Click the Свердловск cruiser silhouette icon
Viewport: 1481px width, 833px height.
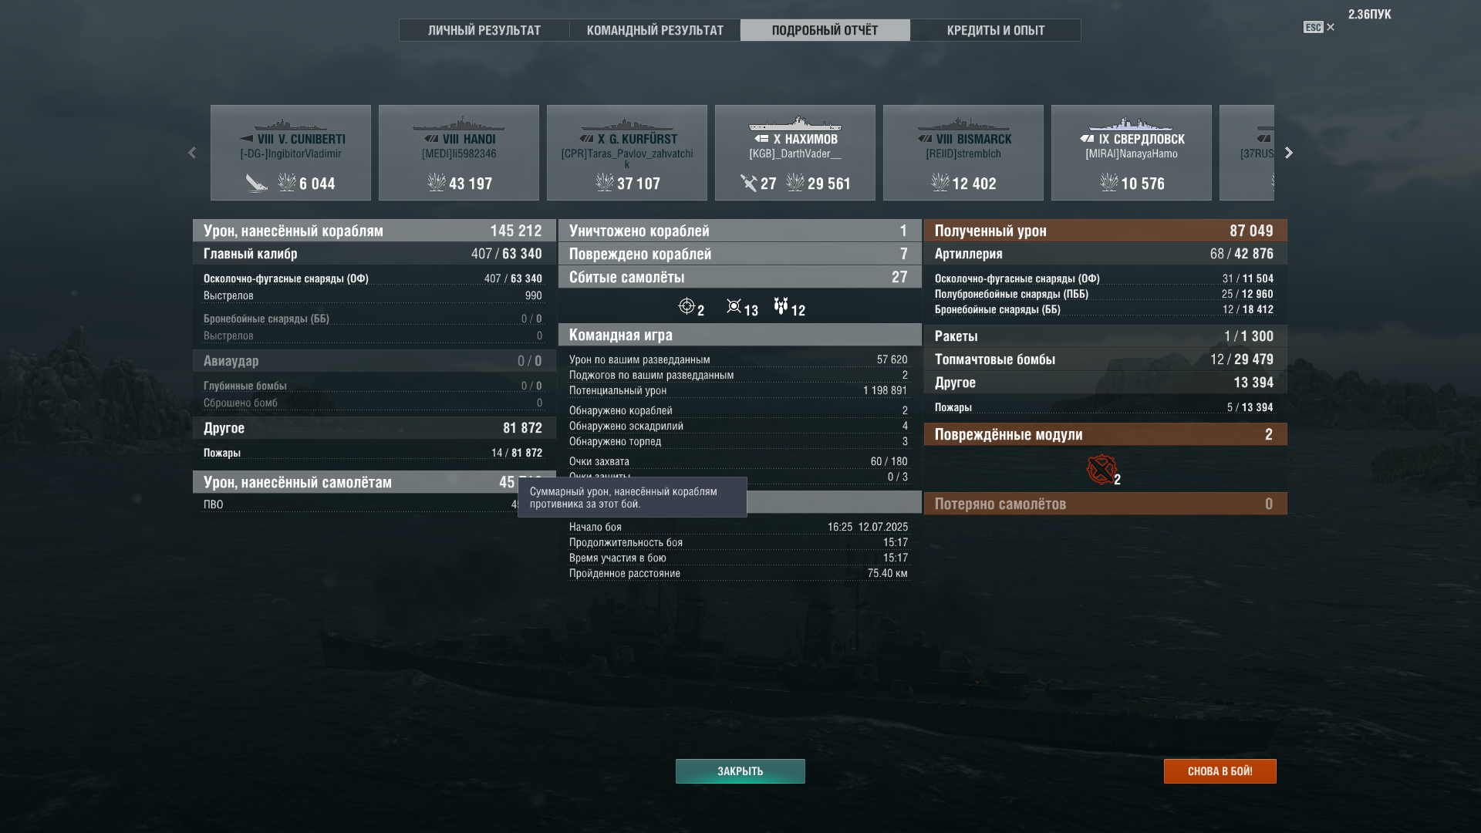[1132, 124]
